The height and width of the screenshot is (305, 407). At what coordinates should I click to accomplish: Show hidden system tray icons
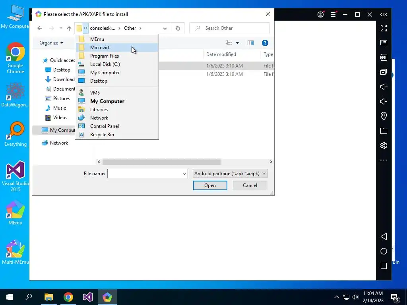(x=336, y=297)
